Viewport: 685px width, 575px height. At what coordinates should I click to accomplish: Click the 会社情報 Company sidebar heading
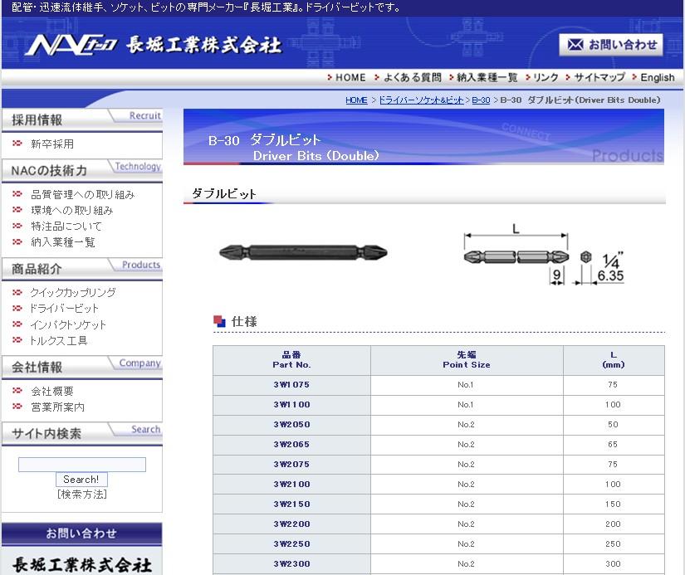click(82, 367)
